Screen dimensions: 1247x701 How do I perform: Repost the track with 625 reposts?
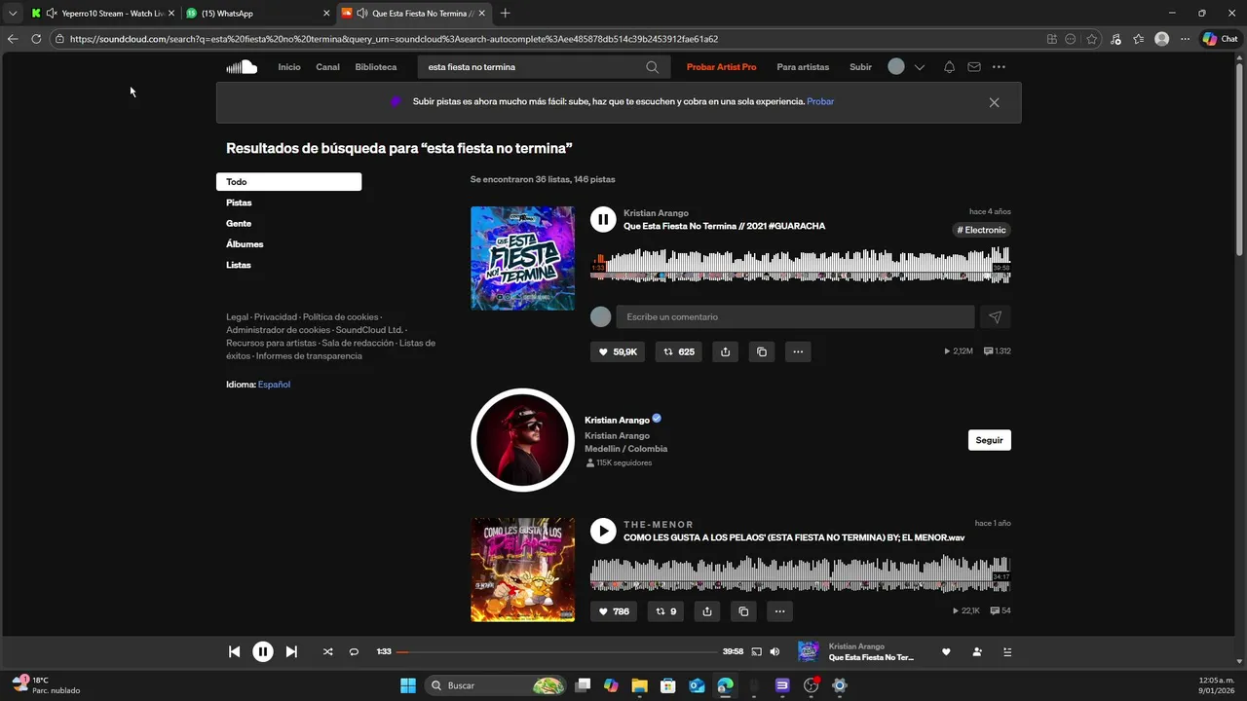click(x=679, y=351)
